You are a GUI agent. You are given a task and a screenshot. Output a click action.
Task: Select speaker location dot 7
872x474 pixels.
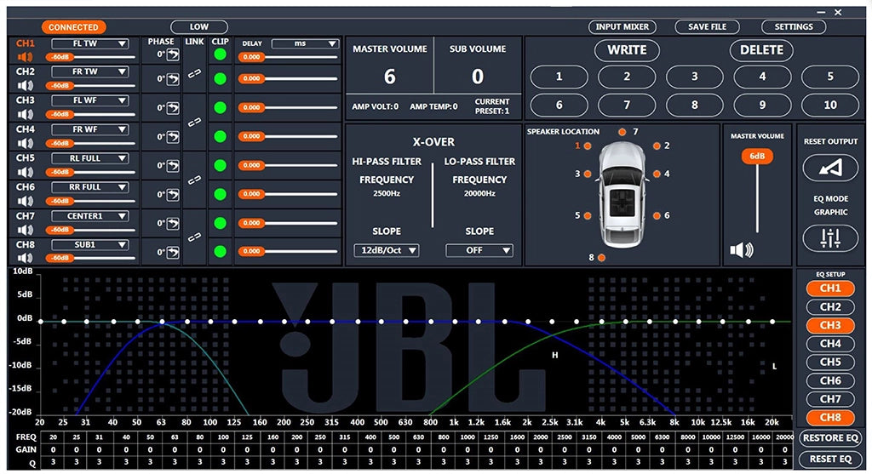click(x=622, y=132)
